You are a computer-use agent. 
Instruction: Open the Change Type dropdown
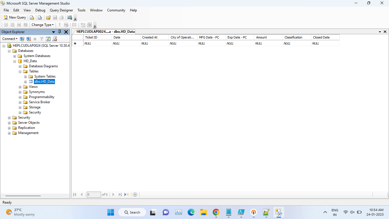pos(43,25)
